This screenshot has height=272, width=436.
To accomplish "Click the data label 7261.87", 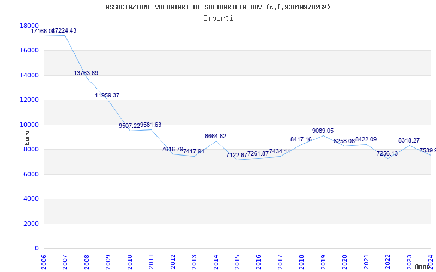I will [x=258, y=153].
